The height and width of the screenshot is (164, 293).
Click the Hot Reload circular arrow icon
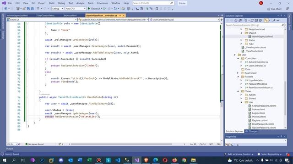[115, 9]
